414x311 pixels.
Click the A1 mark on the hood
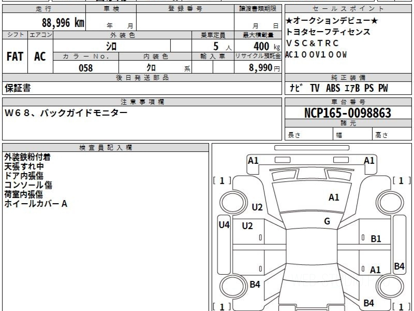pos(334,197)
